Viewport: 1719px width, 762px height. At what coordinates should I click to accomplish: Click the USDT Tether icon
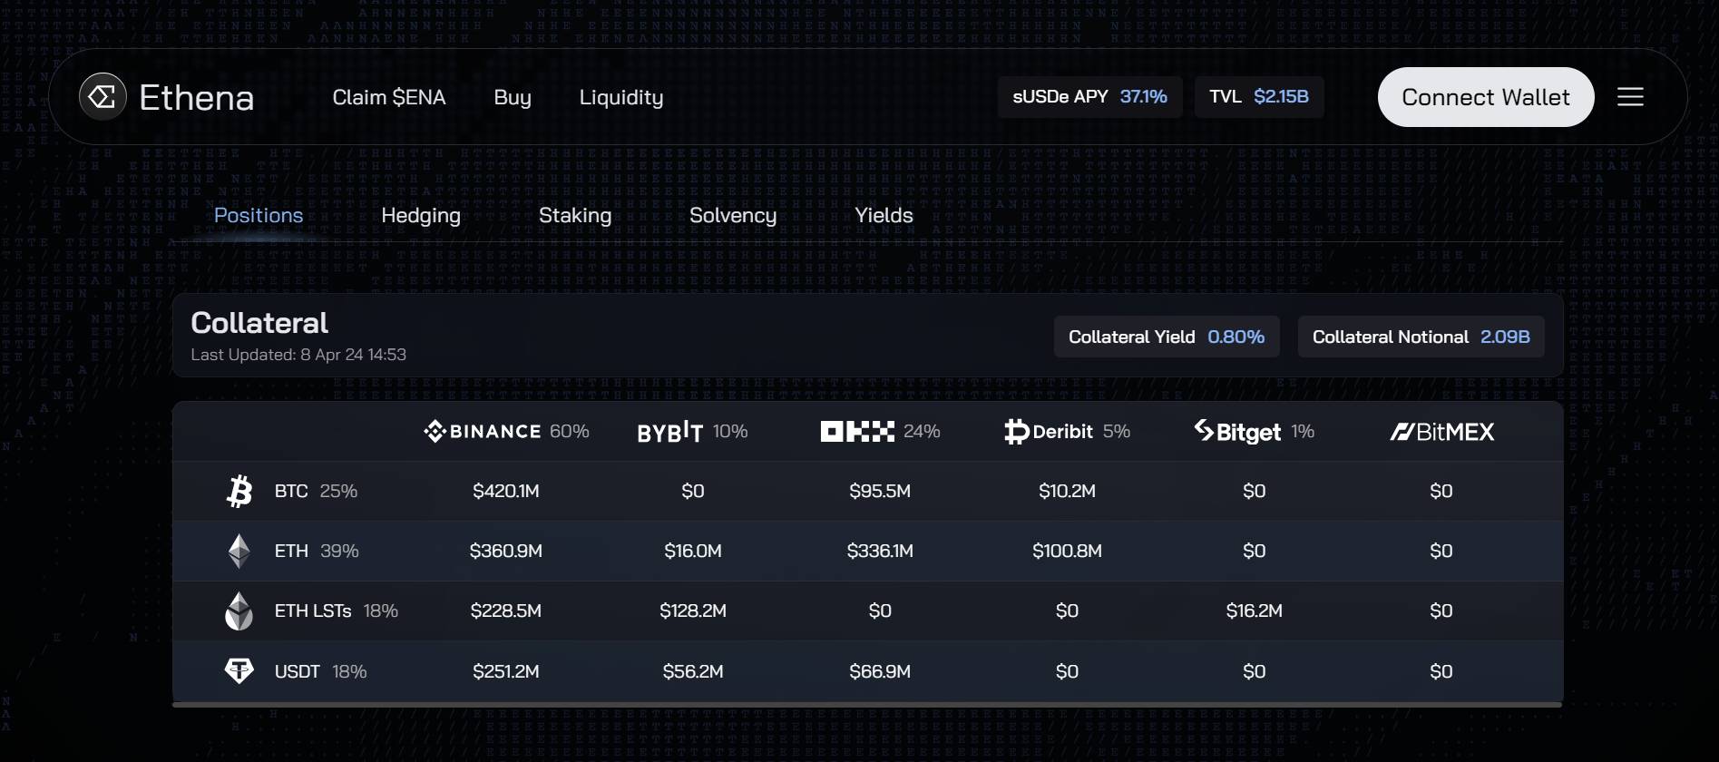pos(239,671)
